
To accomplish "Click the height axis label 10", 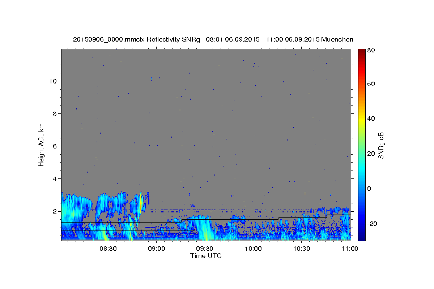I will [53, 81].
